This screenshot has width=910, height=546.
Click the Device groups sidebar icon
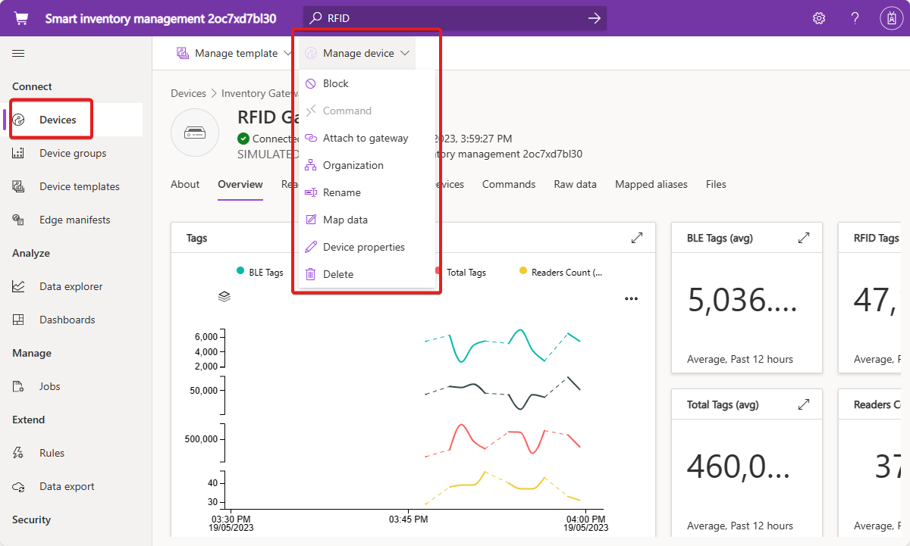pos(19,153)
